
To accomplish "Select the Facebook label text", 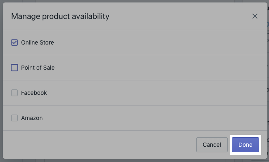I will (x=34, y=93).
